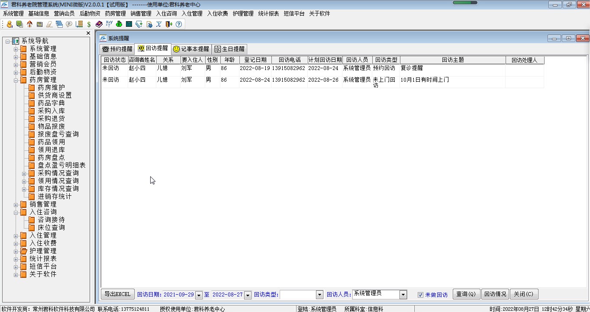Click the 导出EXCEL button
The height and width of the screenshot is (312, 590).
[x=117, y=294]
